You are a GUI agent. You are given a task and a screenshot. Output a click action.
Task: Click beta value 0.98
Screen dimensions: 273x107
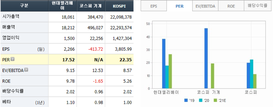coord(99,102)
